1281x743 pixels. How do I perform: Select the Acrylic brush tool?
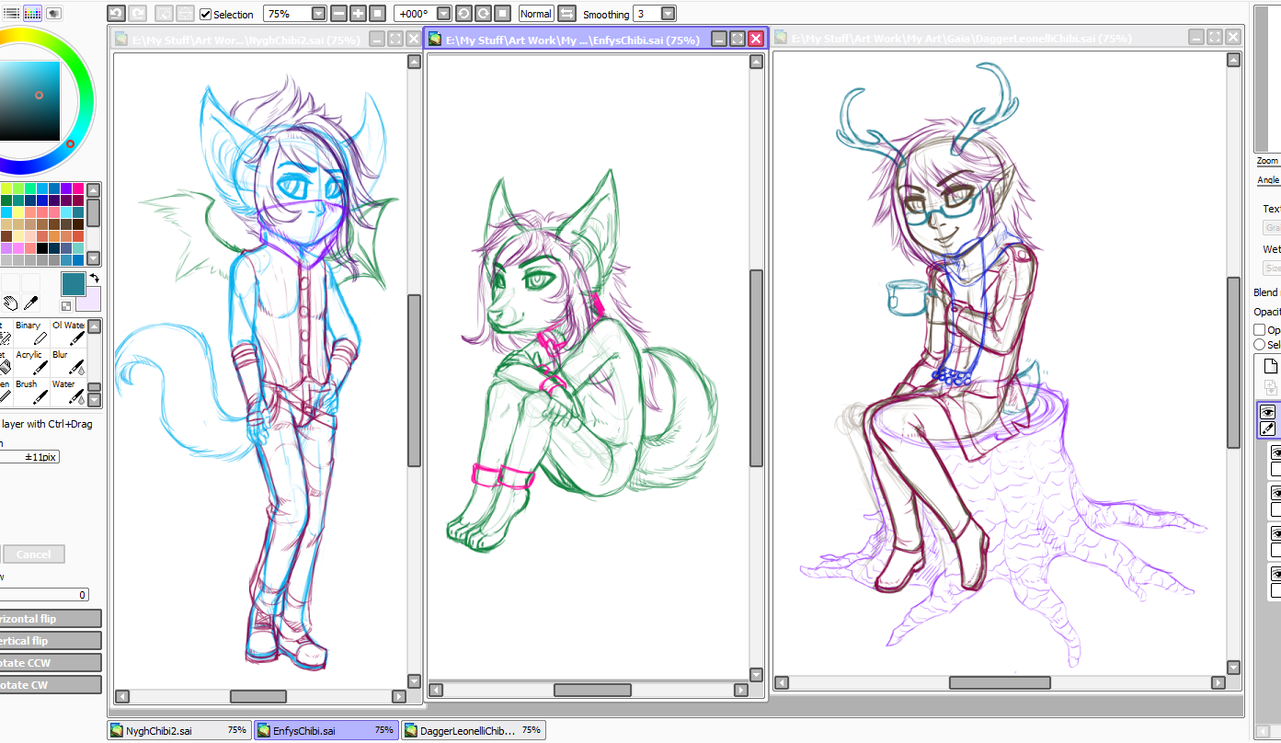coord(30,362)
